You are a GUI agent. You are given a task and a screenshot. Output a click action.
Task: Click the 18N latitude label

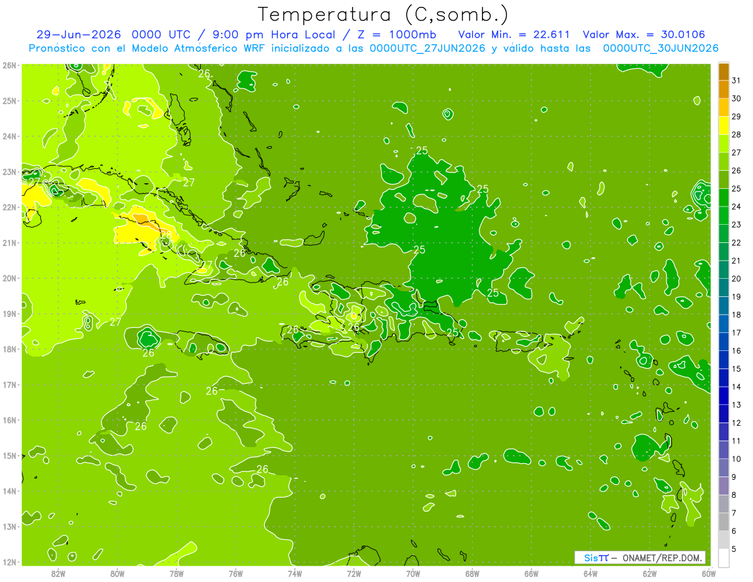pos(9,349)
